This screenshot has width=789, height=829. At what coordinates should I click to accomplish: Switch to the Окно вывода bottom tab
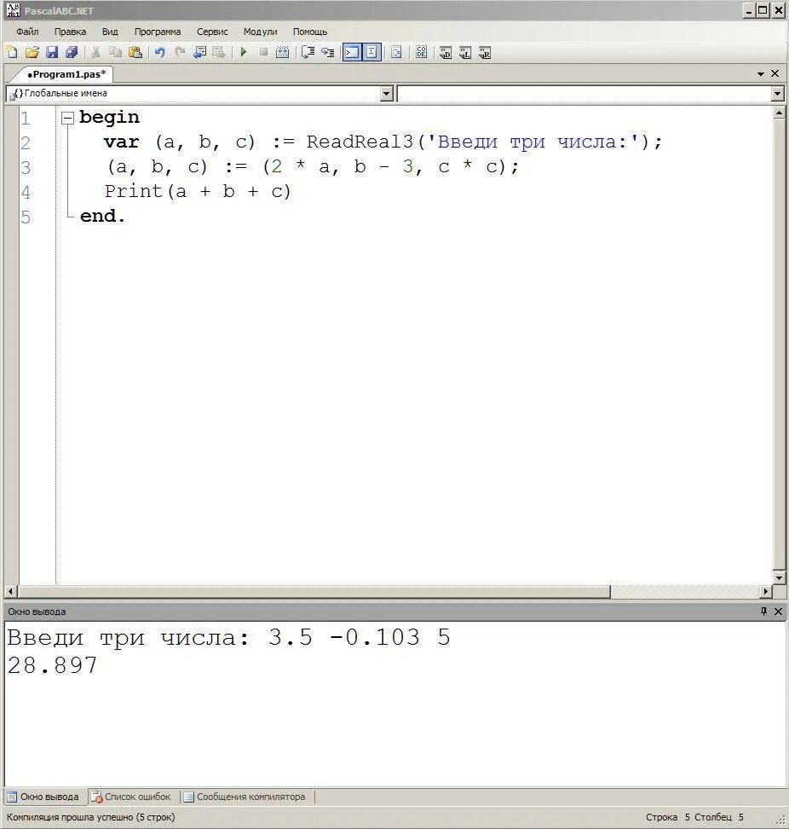pyautogui.click(x=43, y=797)
